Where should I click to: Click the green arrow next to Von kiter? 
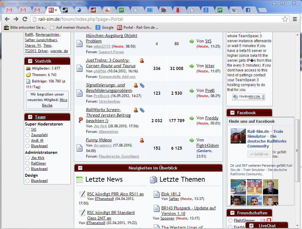coord(192,66)
